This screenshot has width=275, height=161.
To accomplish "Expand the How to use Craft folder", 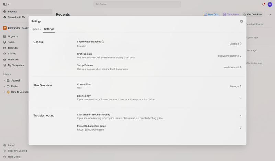I will point(4,92).
